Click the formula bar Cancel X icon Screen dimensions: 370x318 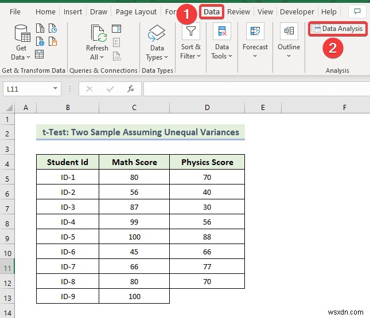click(89, 89)
